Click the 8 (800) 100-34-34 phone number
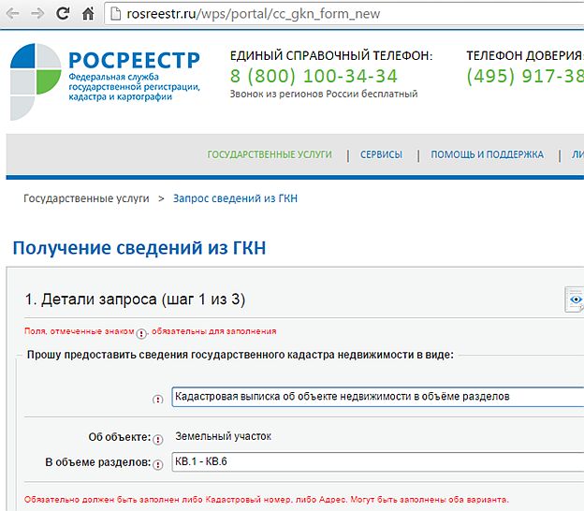The width and height of the screenshot is (584, 511). 314,76
